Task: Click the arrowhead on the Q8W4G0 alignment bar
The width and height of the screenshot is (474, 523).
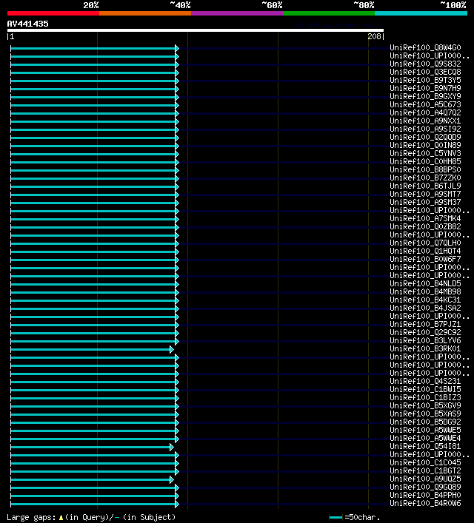Action: click(x=177, y=48)
